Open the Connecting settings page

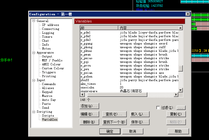click(51, 29)
